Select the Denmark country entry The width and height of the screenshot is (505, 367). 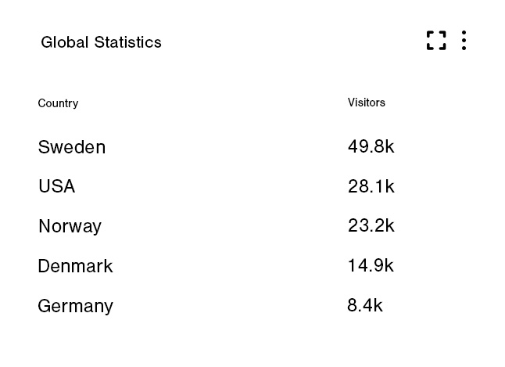[x=75, y=266]
